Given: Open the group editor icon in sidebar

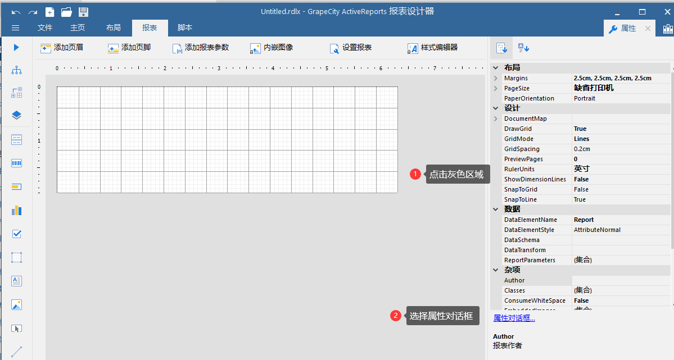Looking at the screenshot, I should [x=16, y=92].
